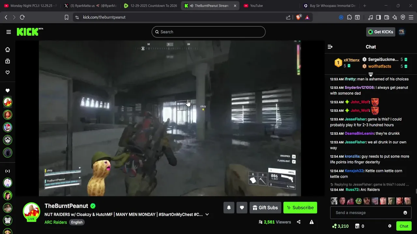417x234 pixels.
Task: Toggle the browser sidebar panel icon
Action: click(x=378, y=17)
